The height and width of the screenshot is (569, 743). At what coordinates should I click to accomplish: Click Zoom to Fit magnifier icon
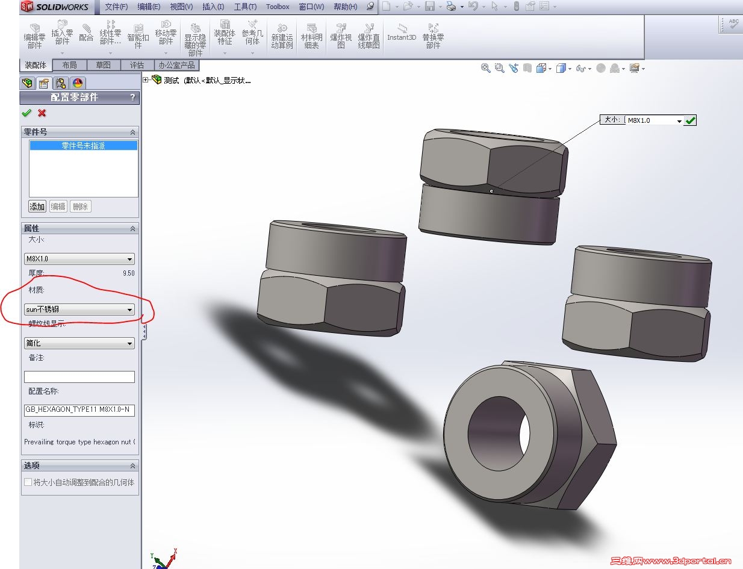tap(485, 69)
